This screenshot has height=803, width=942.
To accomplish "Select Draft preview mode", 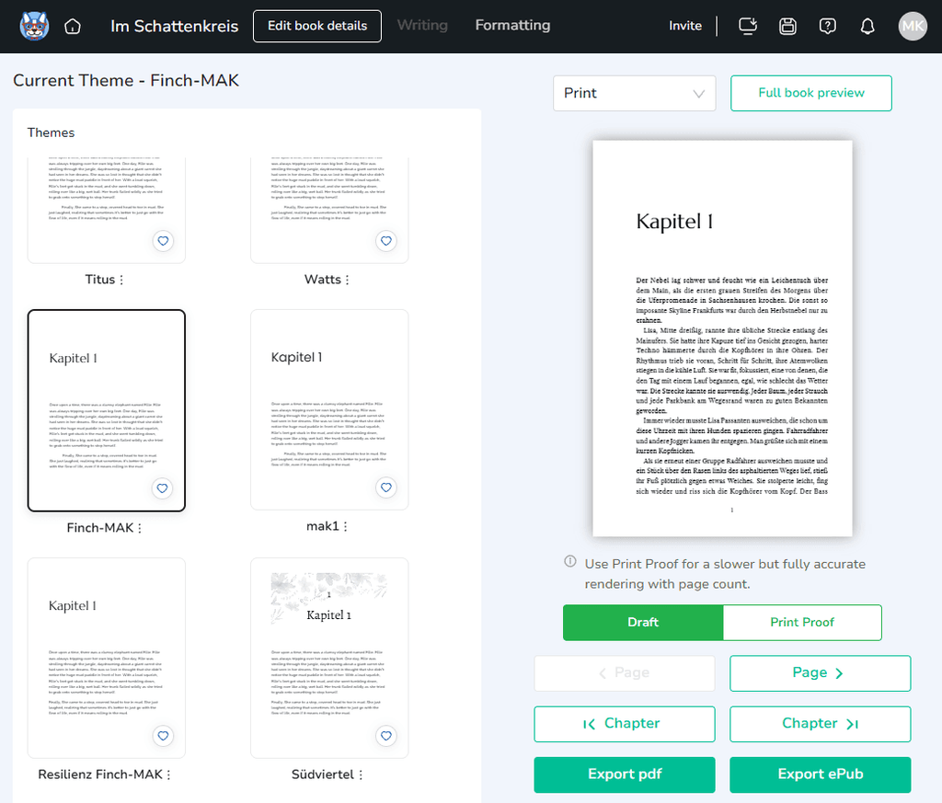I will 643,622.
